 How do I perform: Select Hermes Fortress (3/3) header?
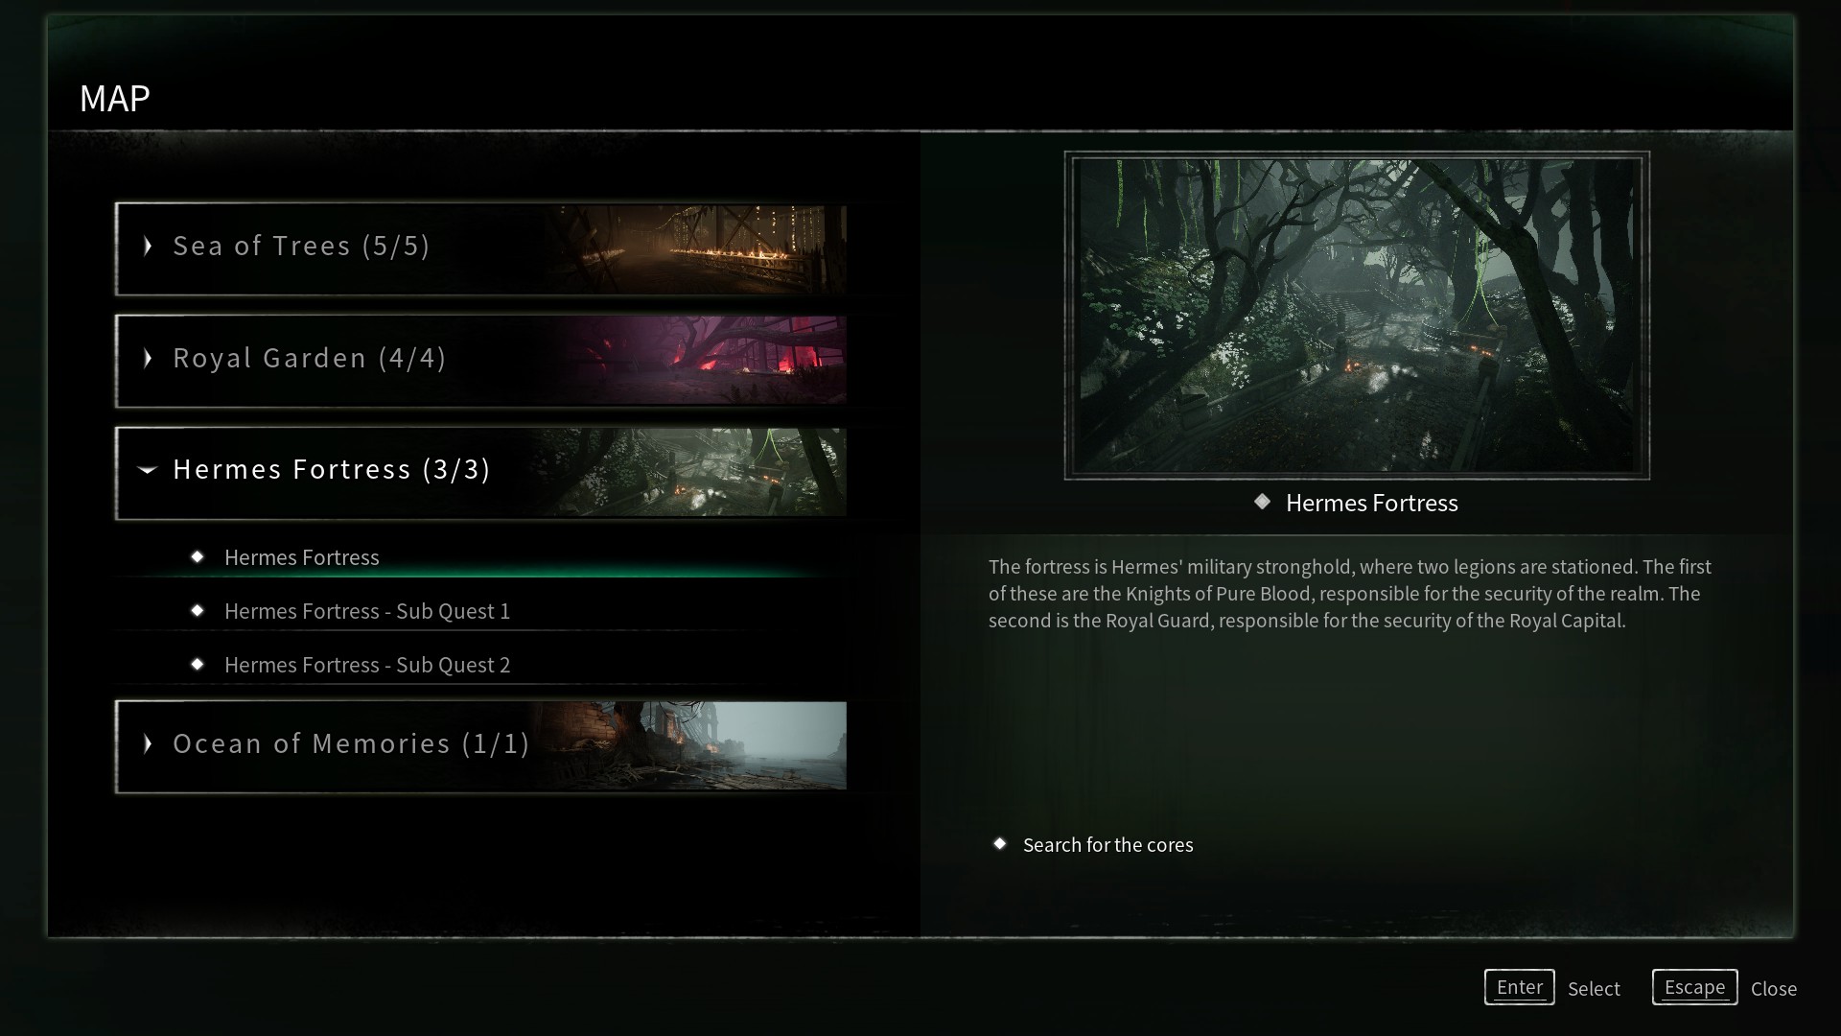[x=481, y=473]
